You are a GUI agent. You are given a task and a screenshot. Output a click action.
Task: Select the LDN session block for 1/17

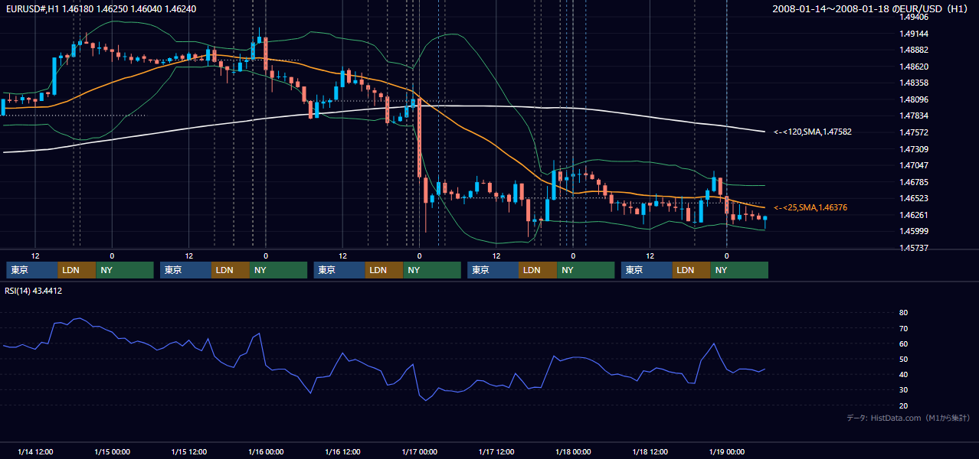click(x=539, y=270)
